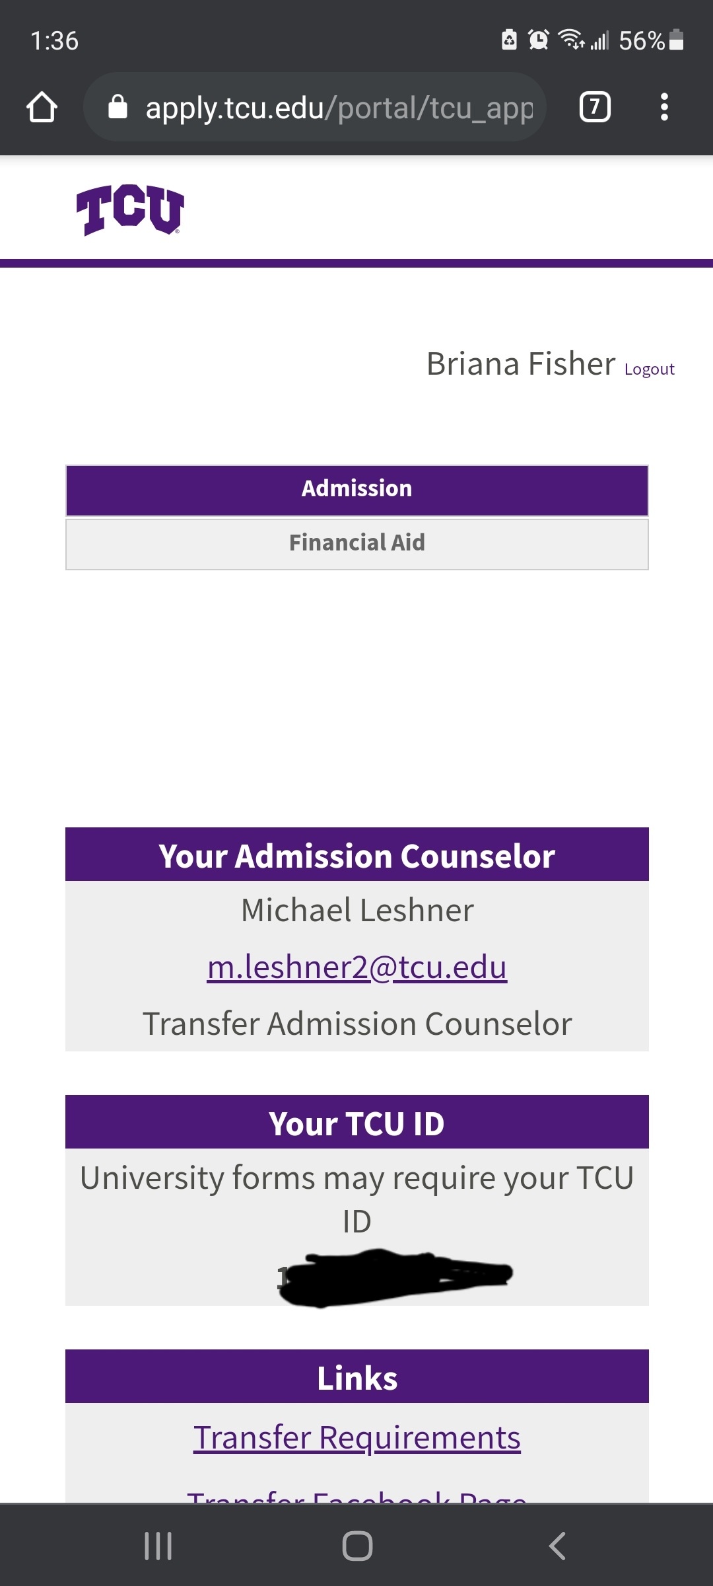This screenshot has height=1586, width=713.
Task: Tap the apply.tcu.edu address bar
Action: pyautogui.click(x=315, y=107)
